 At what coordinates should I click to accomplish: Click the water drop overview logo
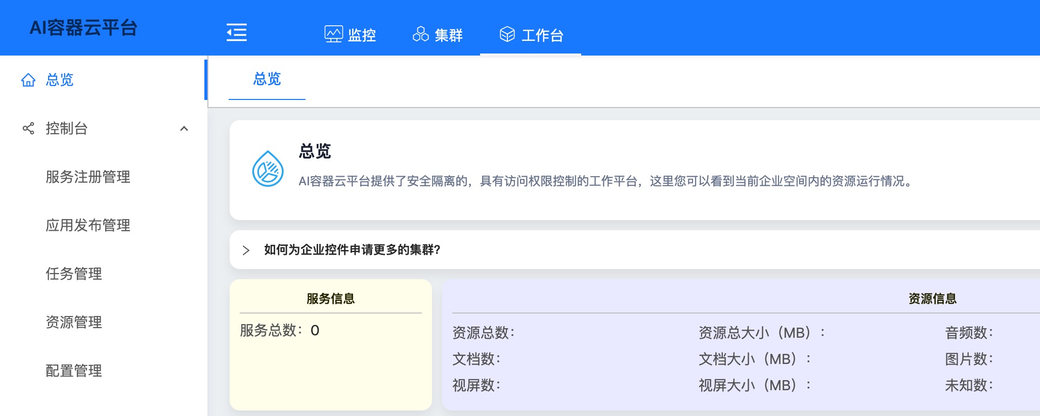[268, 169]
